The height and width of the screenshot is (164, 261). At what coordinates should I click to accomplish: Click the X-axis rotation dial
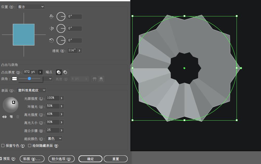[61, 16]
